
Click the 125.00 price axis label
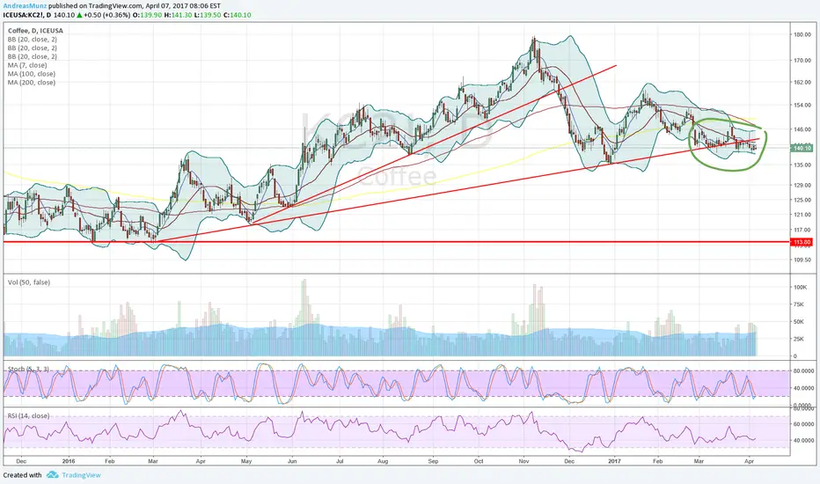[802, 201]
